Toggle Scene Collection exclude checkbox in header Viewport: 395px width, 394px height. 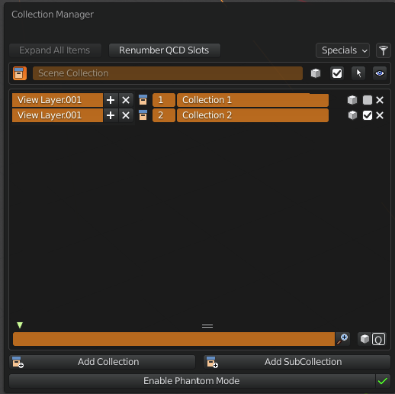[x=337, y=73]
